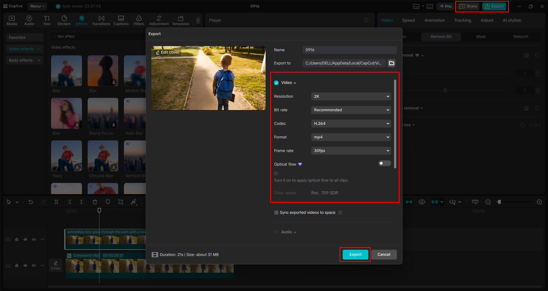Delete selected clip with the trash icon

click(95, 202)
